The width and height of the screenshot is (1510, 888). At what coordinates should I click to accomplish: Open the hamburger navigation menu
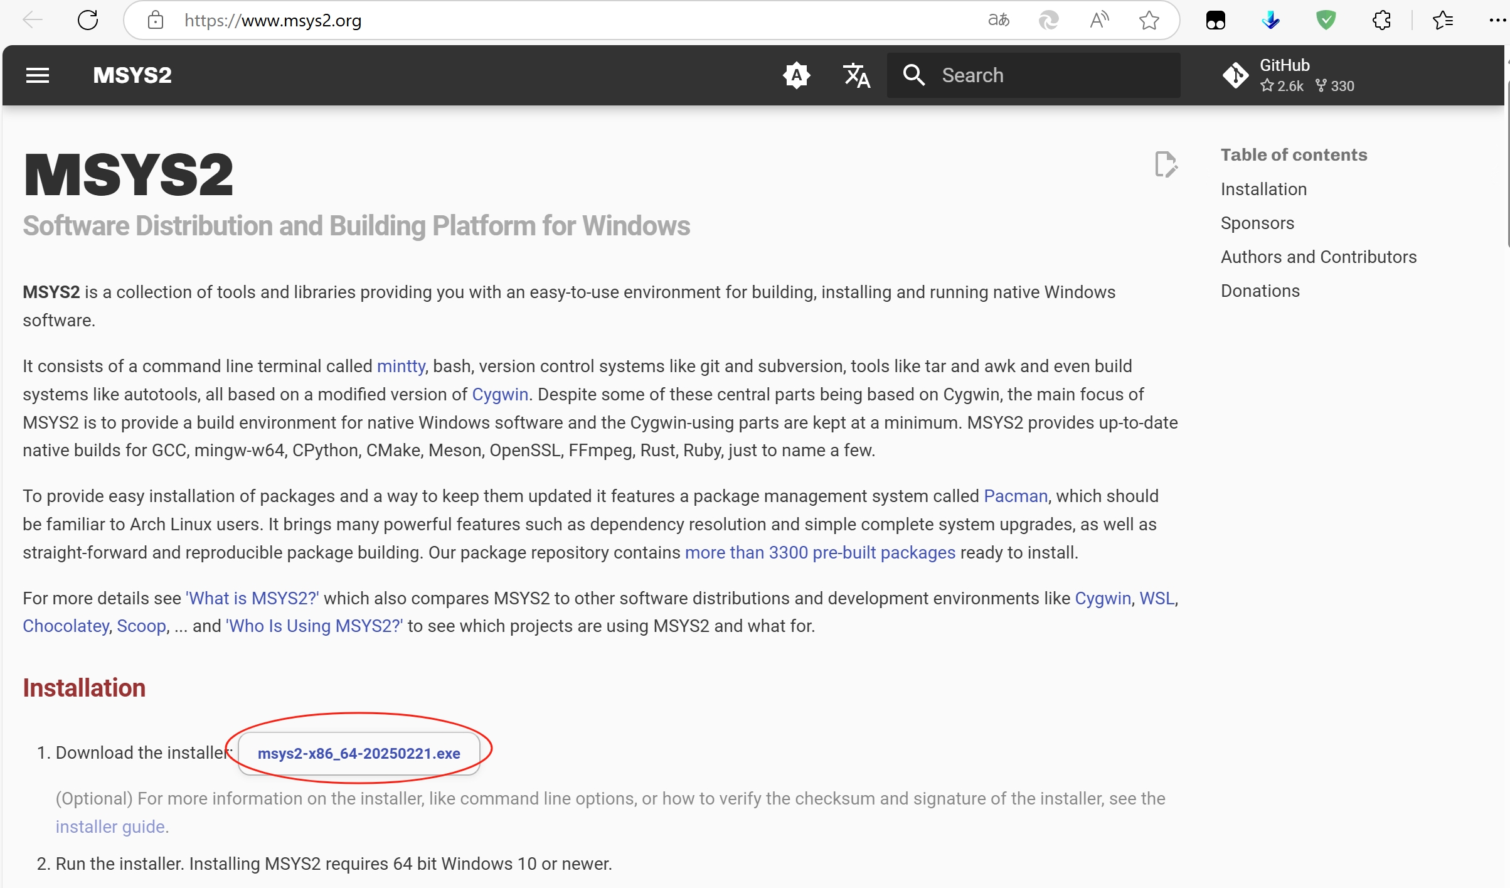click(x=37, y=75)
